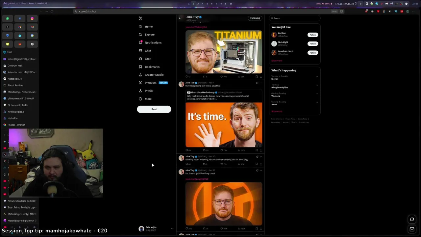Open Notifications in X sidebar
This screenshot has width=421, height=237.
[150, 42]
